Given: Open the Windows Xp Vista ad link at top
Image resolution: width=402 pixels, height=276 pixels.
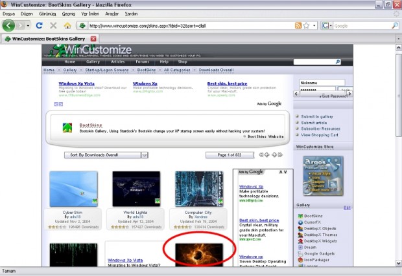Looking at the screenshot, I should pos(77,83).
